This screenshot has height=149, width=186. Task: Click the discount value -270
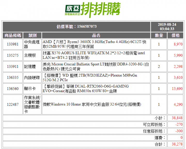[x=179, y=124]
